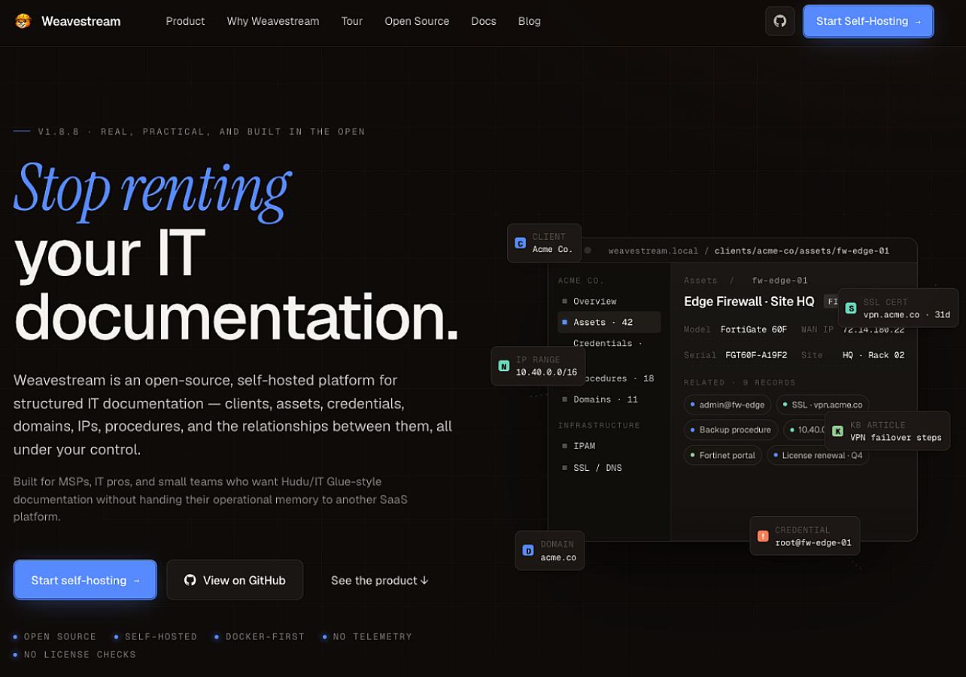Click the SELF-HOSTED badge text
The width and height of the screenshot is (966, 677).
tap(161, 636)
